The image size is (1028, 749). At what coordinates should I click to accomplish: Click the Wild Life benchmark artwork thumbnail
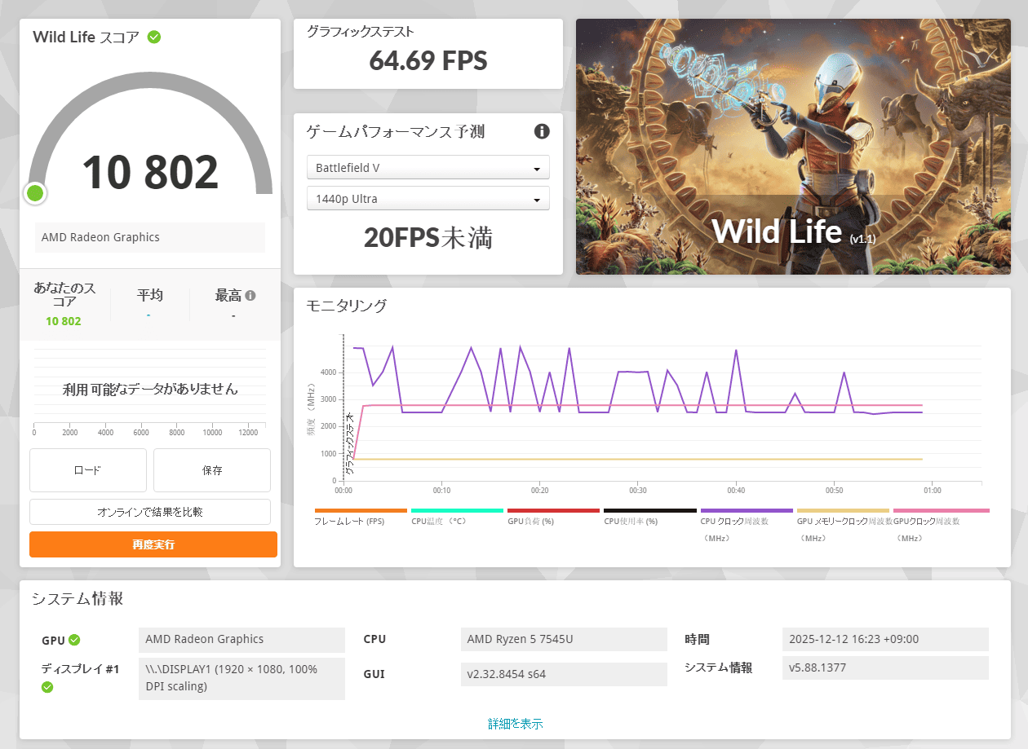793,147
